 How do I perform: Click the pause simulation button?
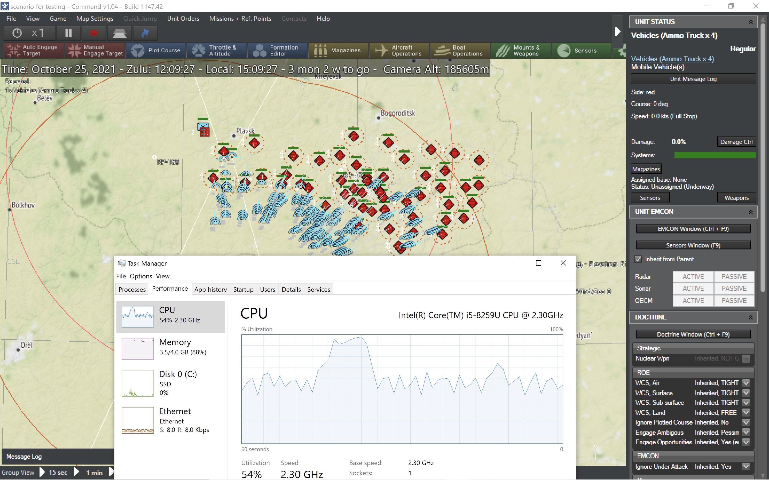click(x=68, y=33)
